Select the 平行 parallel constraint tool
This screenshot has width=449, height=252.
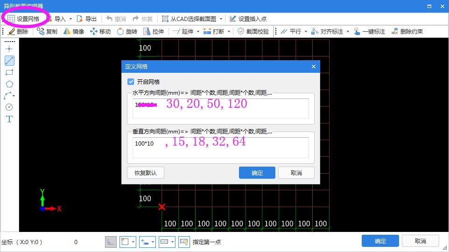[x=291, y=32]
